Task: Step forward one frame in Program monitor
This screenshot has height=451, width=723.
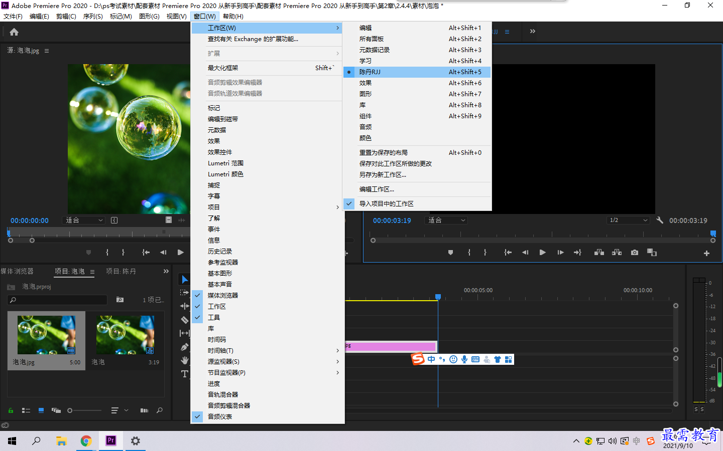Action: 560,253
